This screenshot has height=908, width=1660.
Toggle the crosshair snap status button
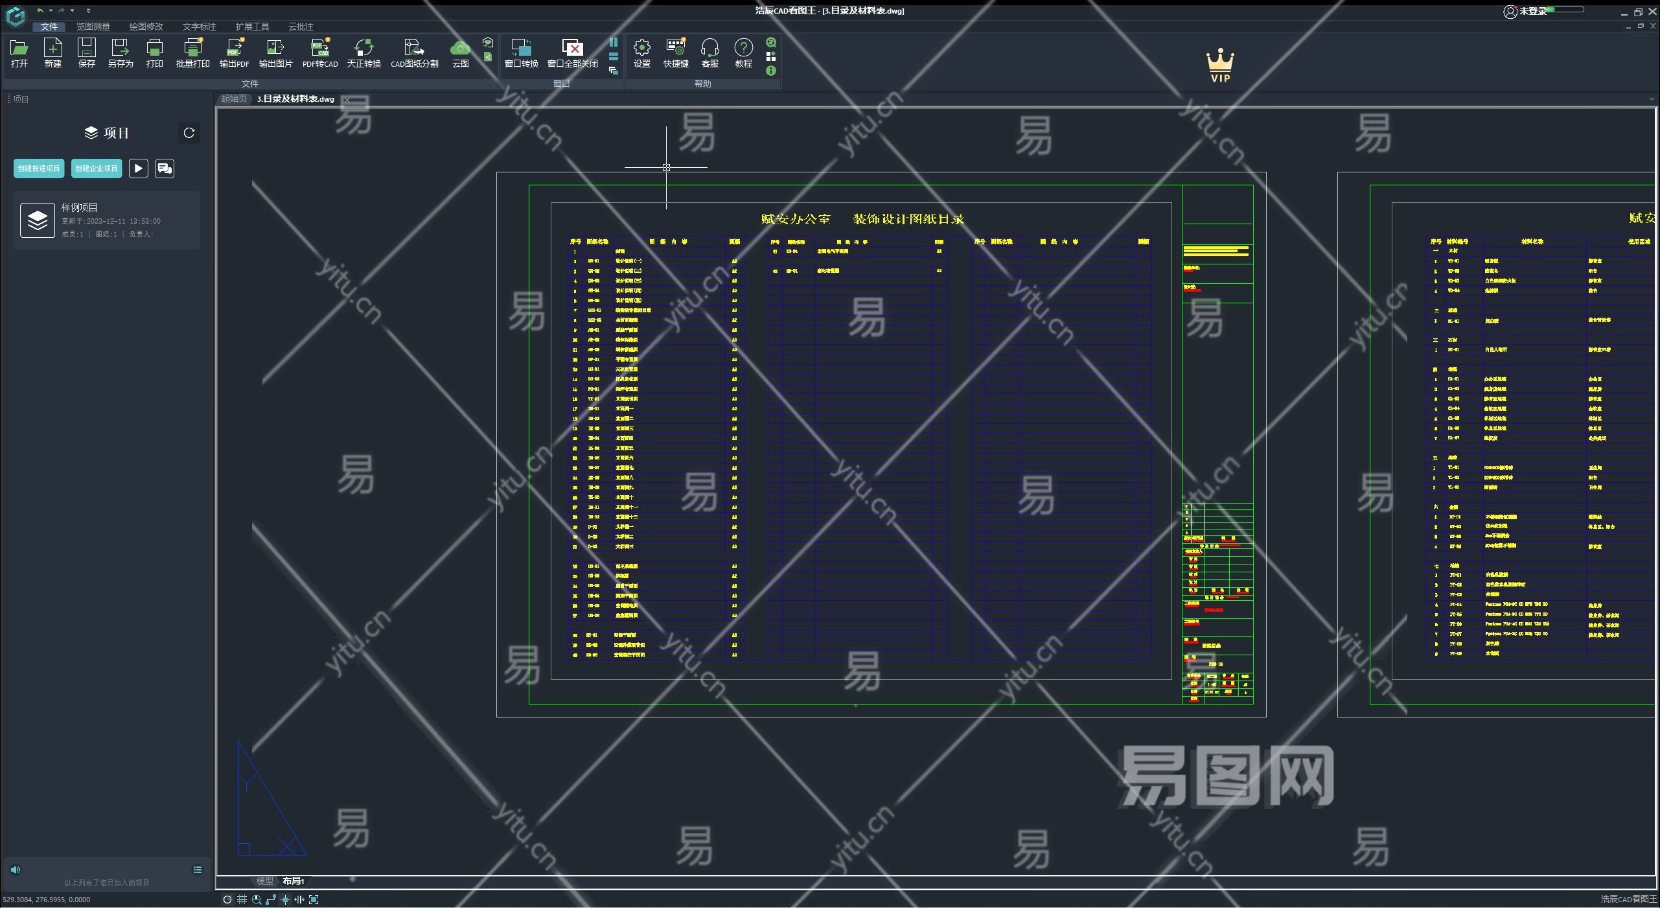coord(285,899)
